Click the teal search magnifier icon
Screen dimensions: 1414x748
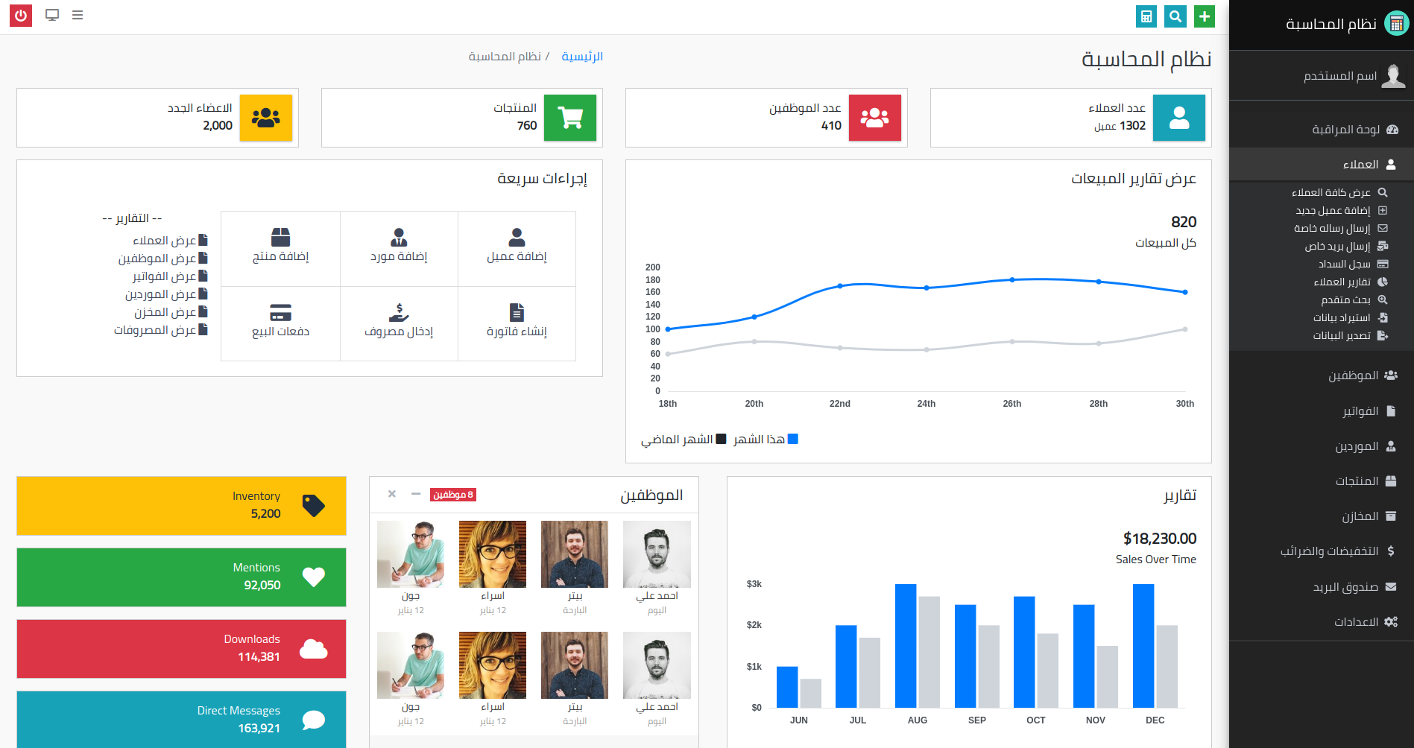click(1175, 16)
